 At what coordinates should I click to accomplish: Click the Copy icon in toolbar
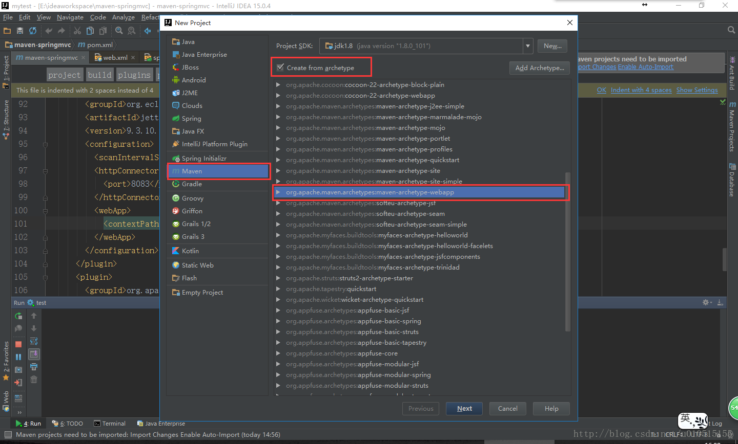coord(90,31)
